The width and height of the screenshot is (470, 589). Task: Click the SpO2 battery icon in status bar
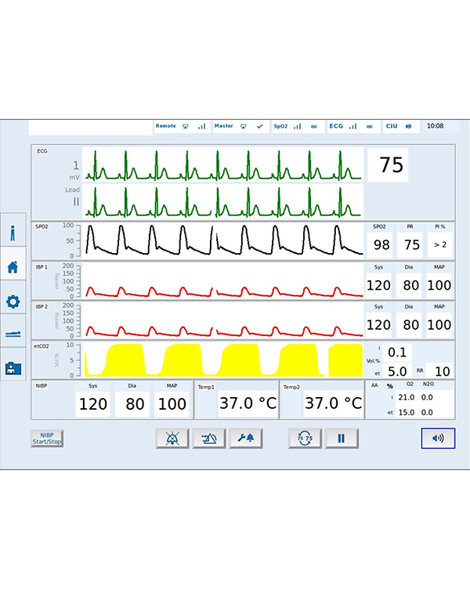point(313,127)
